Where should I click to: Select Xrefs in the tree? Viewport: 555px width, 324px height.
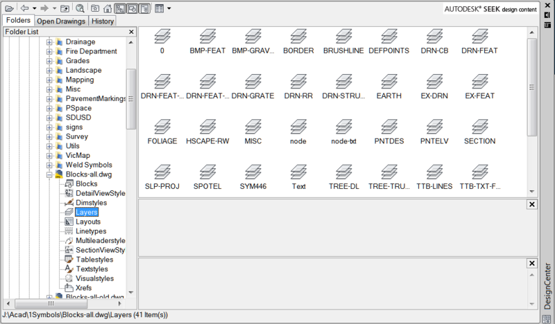pyautogui.click(x=83, y=288)
